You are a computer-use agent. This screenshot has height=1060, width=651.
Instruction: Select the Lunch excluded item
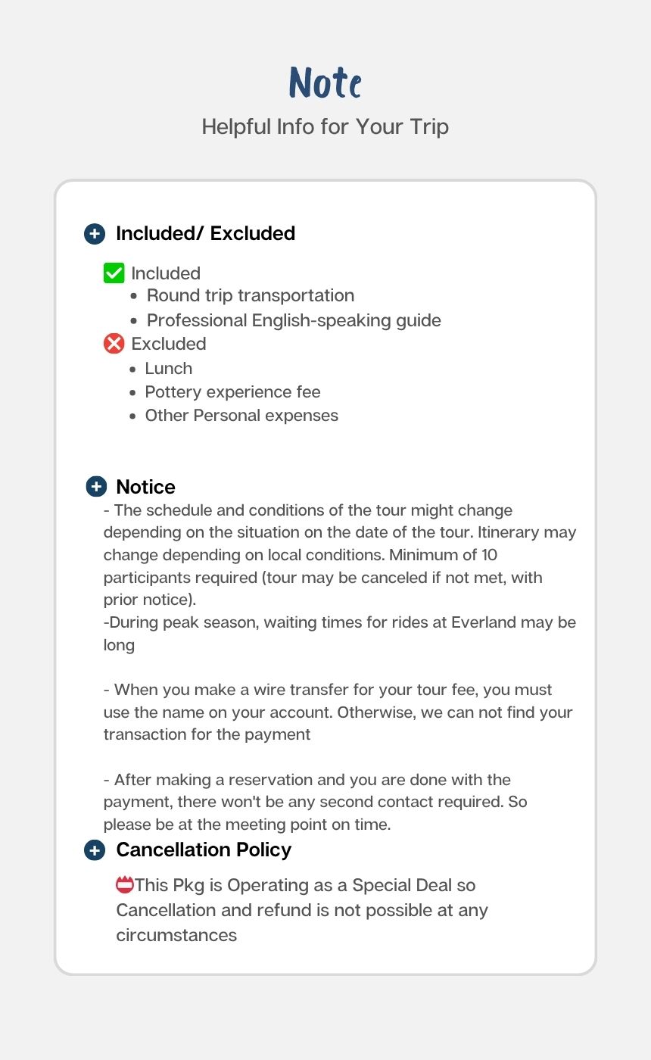pos(169,369)
